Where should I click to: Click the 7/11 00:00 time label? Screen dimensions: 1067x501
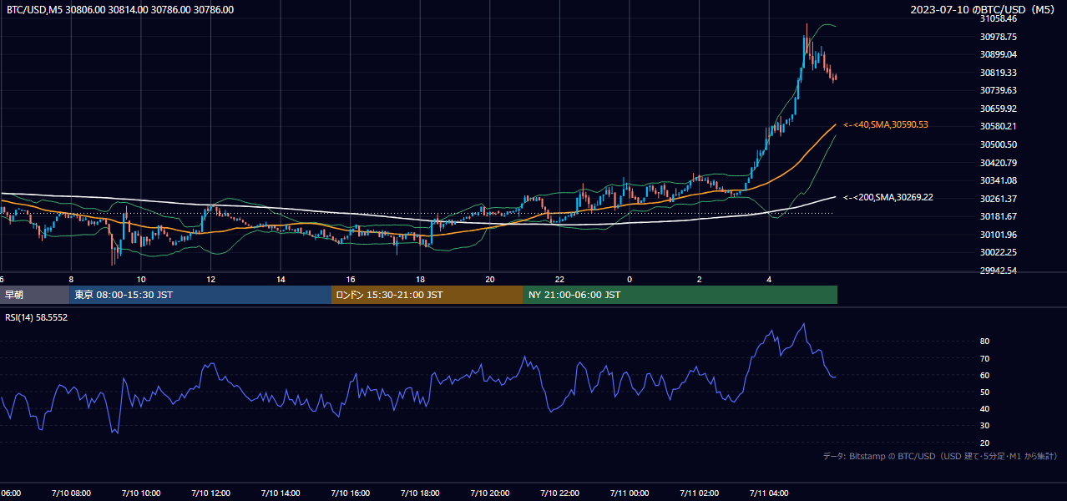pyautogui.click(x=630, y=493)
